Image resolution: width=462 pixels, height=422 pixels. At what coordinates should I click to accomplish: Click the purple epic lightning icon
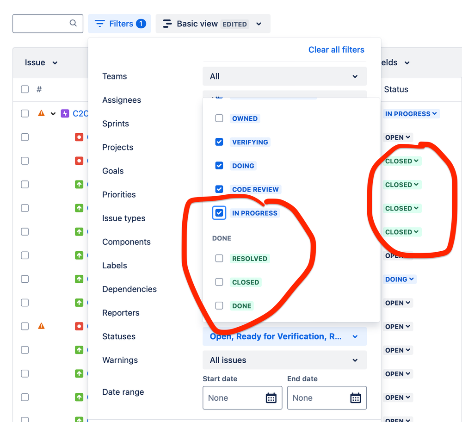tap(65, 113)
